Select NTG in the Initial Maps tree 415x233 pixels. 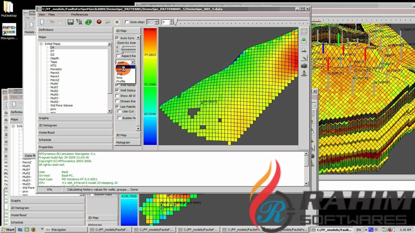pos(53,66)
